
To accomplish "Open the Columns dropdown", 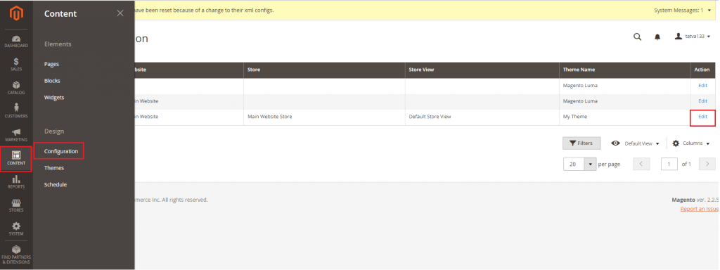I will click(x=691, y=143).
